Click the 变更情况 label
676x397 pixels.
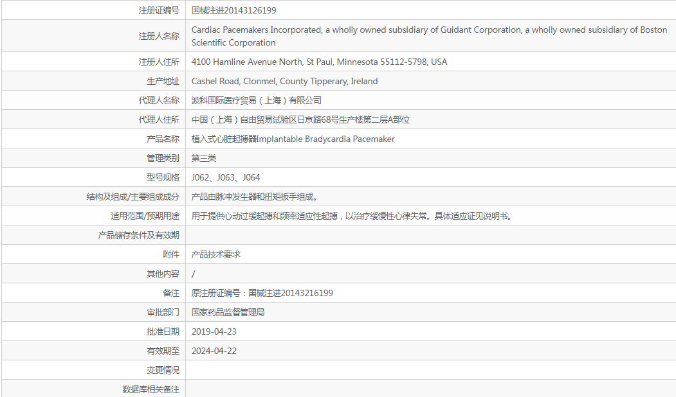163,370
